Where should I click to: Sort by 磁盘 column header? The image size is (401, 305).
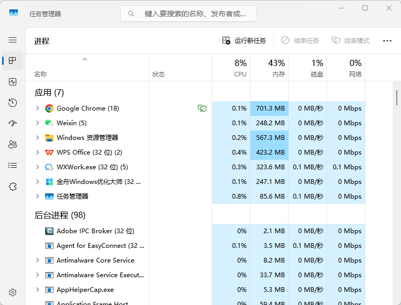308,68
